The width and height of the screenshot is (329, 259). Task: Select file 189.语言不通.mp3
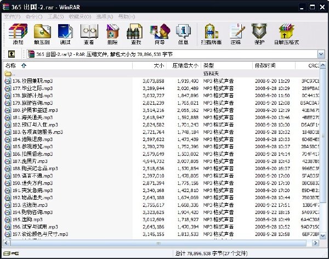(x=32, y=176)
